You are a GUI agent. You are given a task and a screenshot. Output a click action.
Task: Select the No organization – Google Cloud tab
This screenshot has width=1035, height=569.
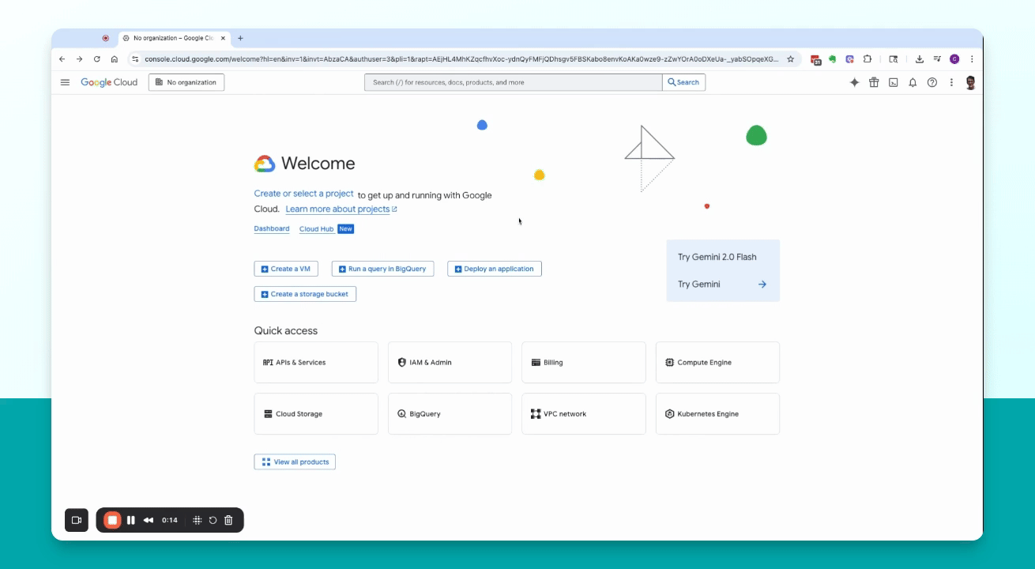tap(174, 38)
